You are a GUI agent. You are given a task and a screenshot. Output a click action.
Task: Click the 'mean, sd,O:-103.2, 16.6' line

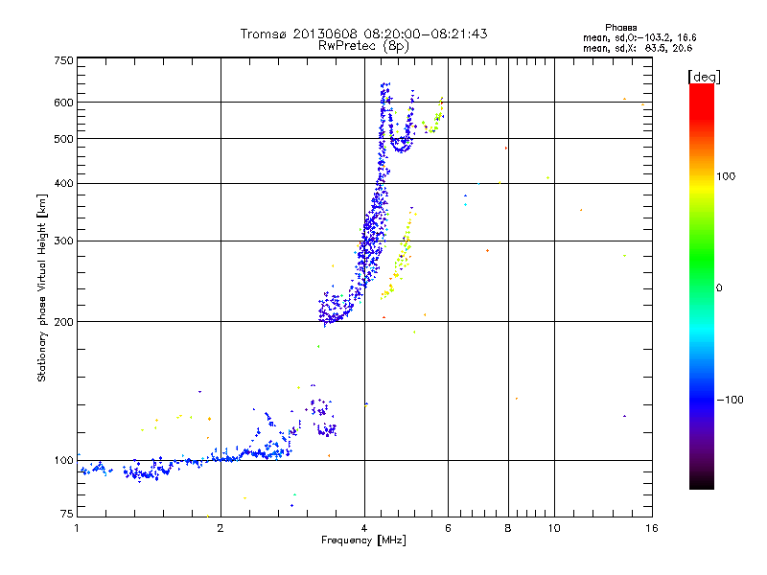(639, 37)
